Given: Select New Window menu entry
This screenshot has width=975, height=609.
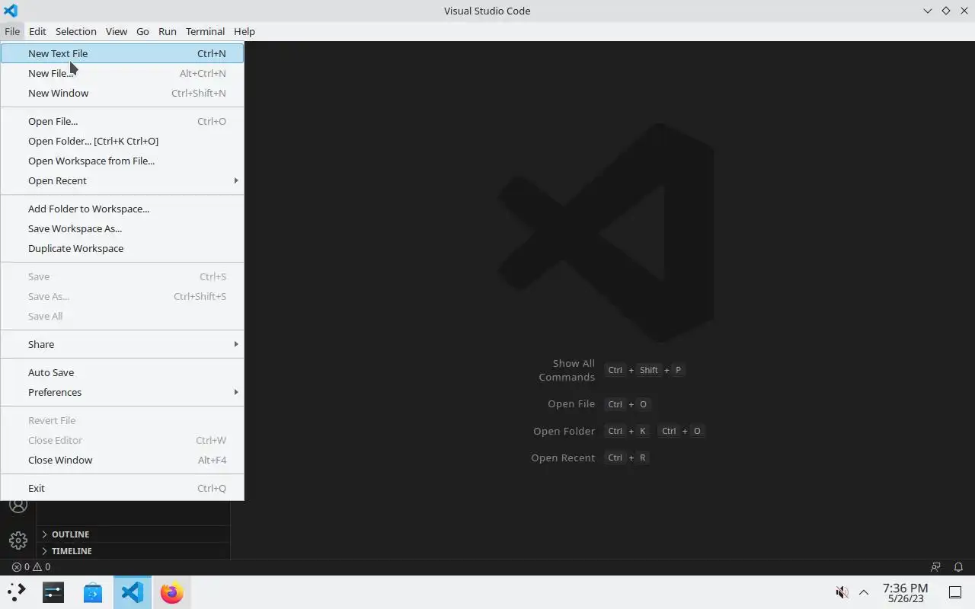Looking at the screenshot, I should [122, 93].
